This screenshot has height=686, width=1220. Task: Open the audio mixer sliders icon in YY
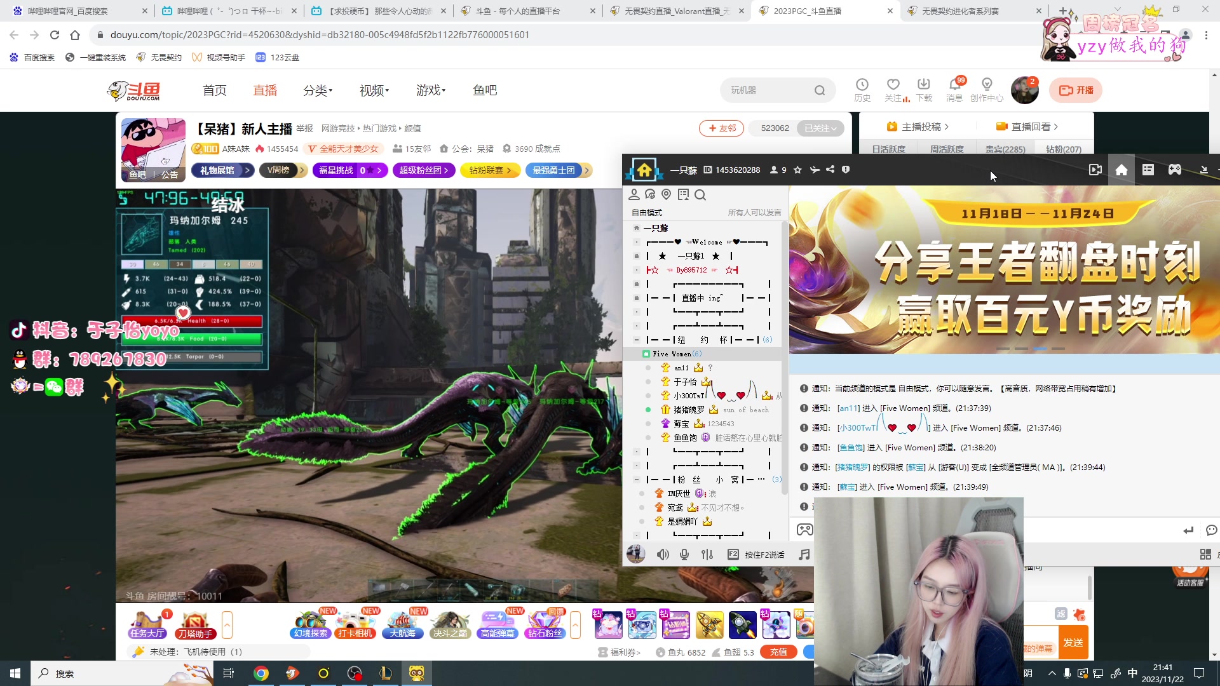coord(707,555)
